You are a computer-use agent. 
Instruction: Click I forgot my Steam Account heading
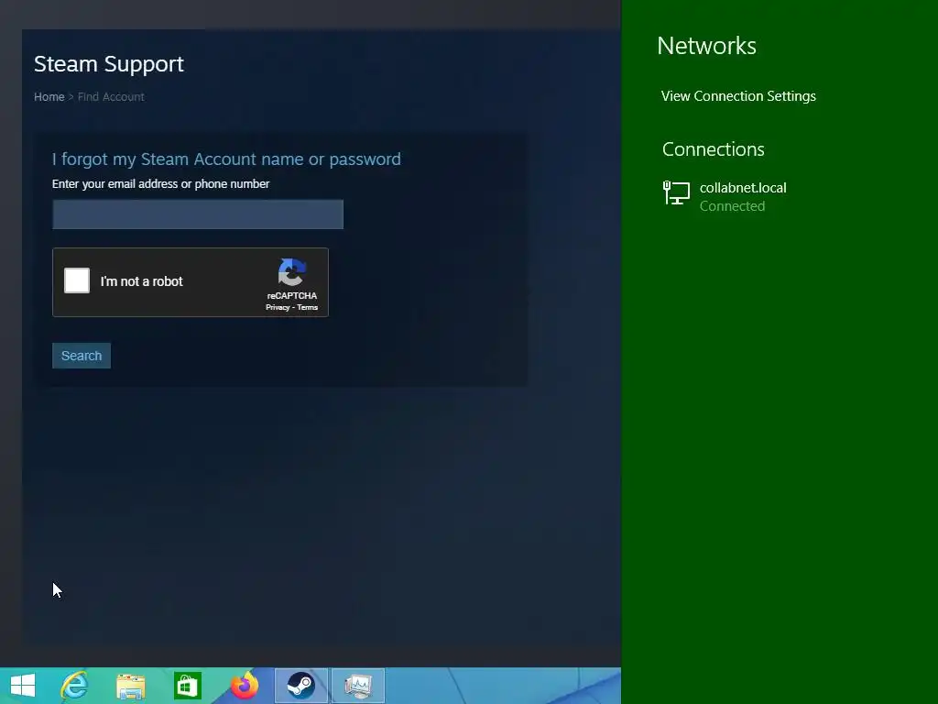[x=226, y=159]
